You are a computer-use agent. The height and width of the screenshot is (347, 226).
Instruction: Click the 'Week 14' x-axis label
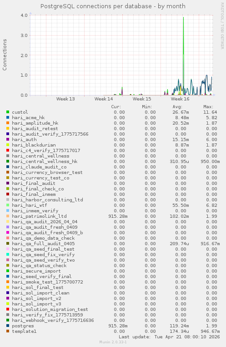click(104, 99)
